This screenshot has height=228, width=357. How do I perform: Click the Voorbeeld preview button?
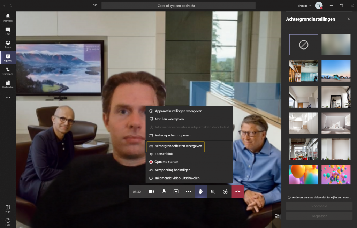pyautogui.click(x=319, y=206)
